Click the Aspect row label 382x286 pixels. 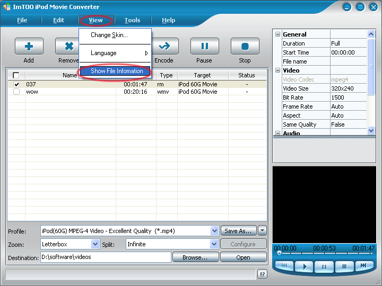[x=292, y=115]
